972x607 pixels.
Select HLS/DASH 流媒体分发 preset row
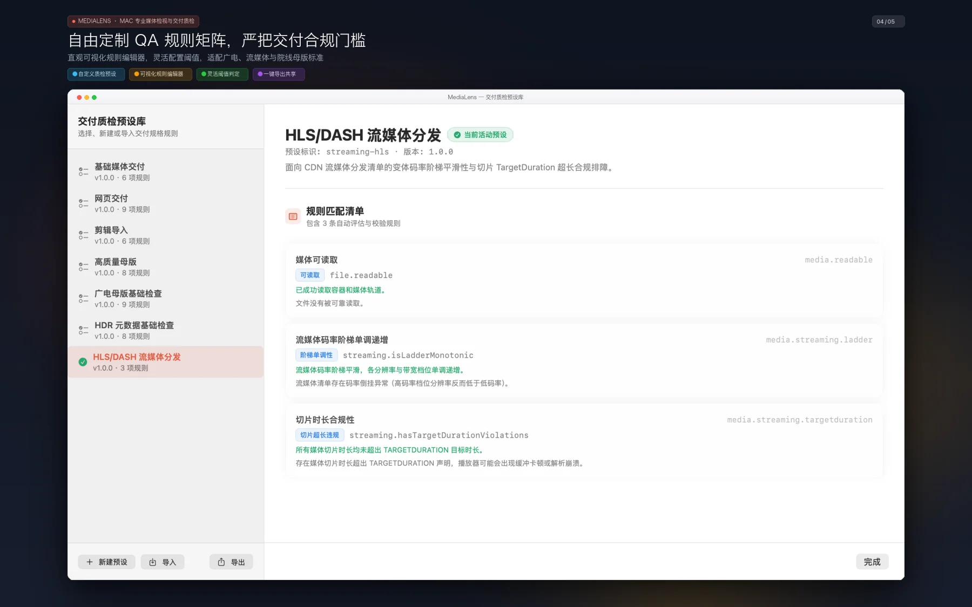[166, 362]
